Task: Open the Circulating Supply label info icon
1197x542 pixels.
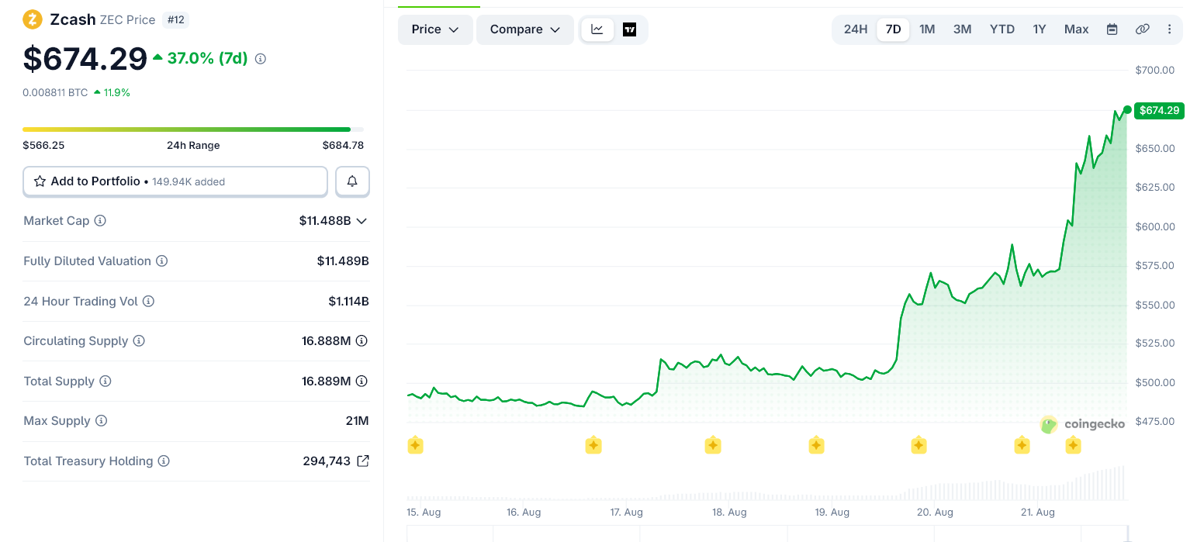Action: pos(139,341)
